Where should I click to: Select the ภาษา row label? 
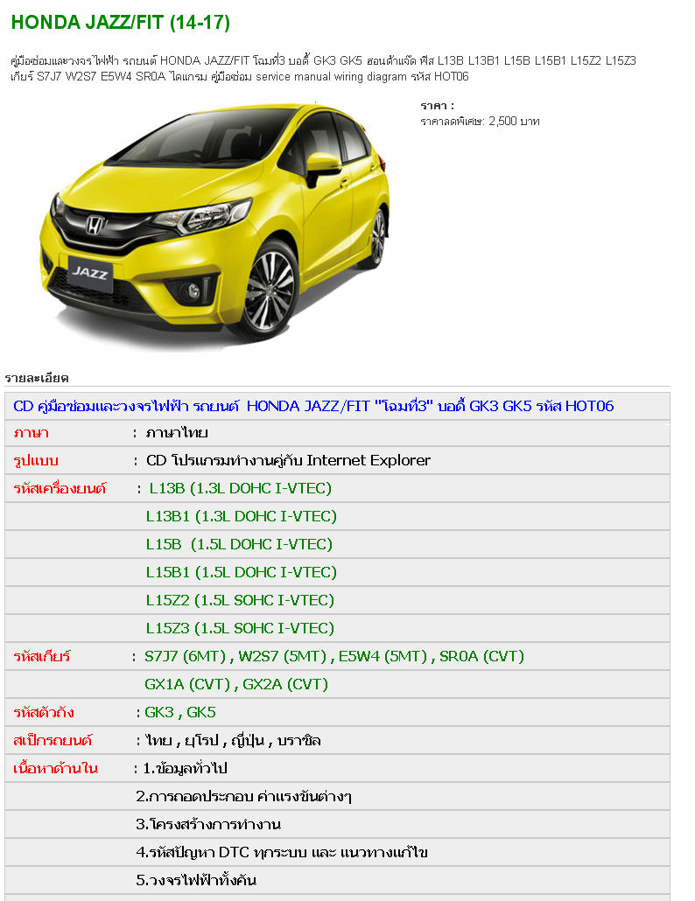pyautogui.click(x=31, y=433)
